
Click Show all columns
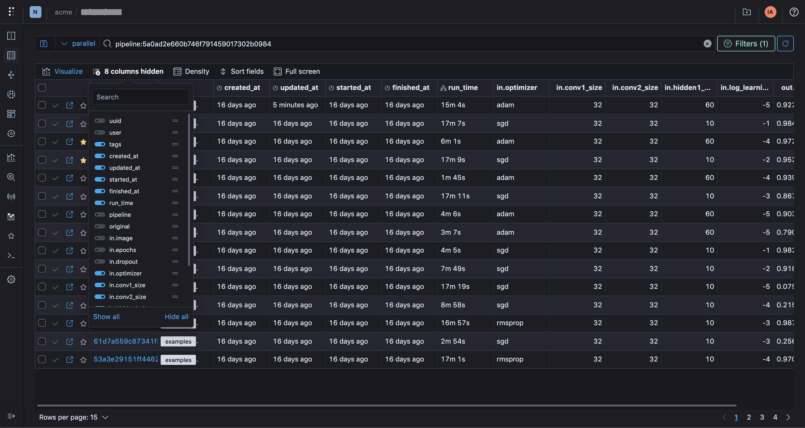[106, 317]
